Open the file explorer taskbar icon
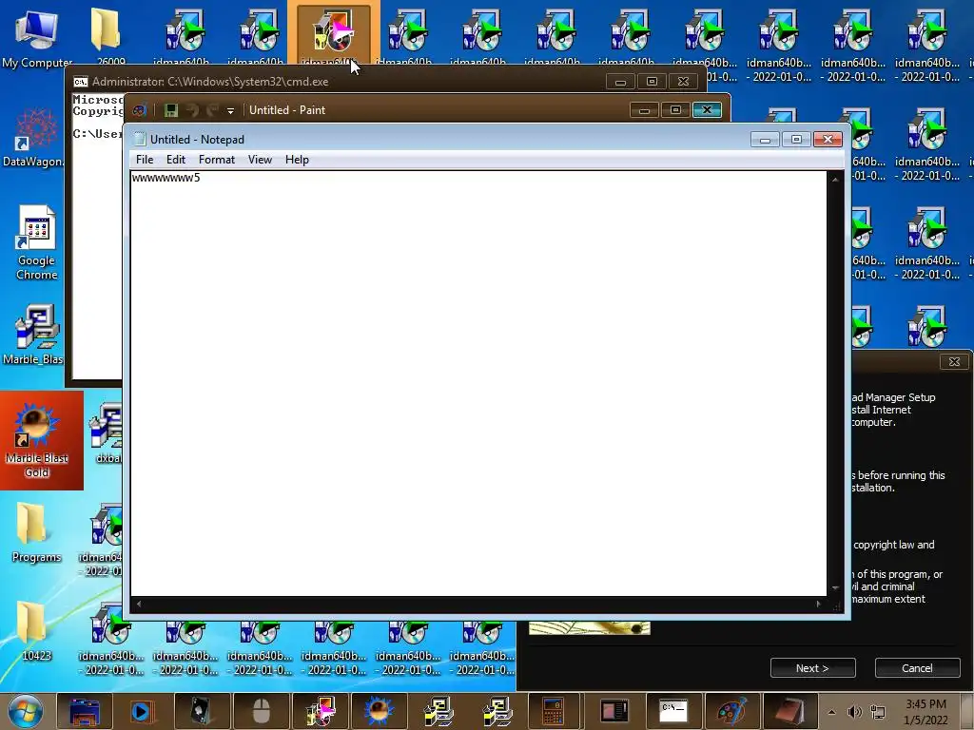The height and width of the screenshot is (730, 974). point(85,712)
